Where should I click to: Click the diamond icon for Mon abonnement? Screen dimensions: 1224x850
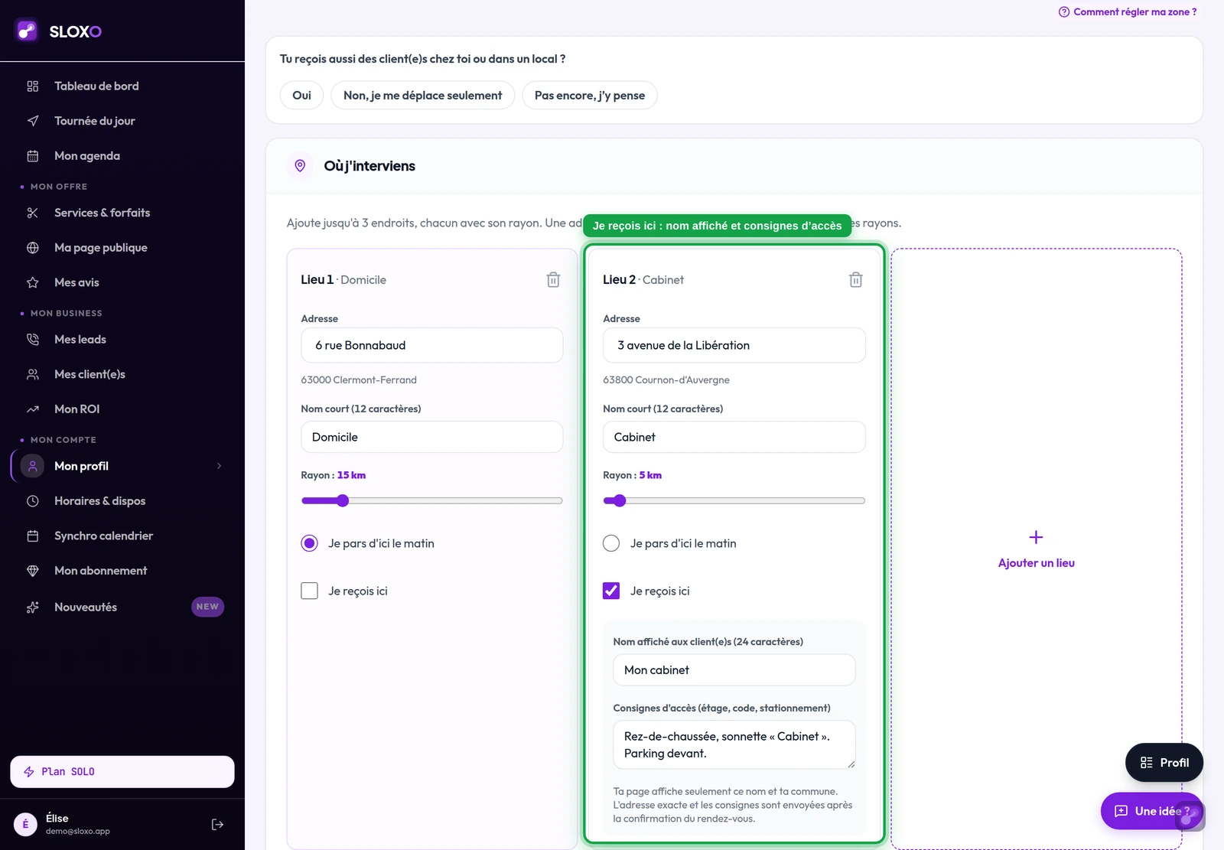click(x=33, y=571)
